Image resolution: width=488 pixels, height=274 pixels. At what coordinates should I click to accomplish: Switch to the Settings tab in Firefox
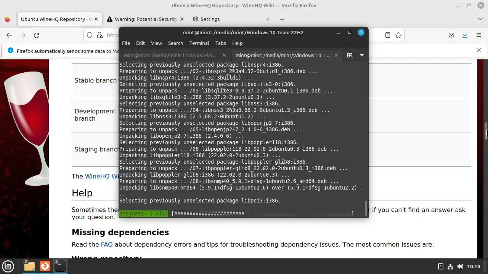coord(231,19)
